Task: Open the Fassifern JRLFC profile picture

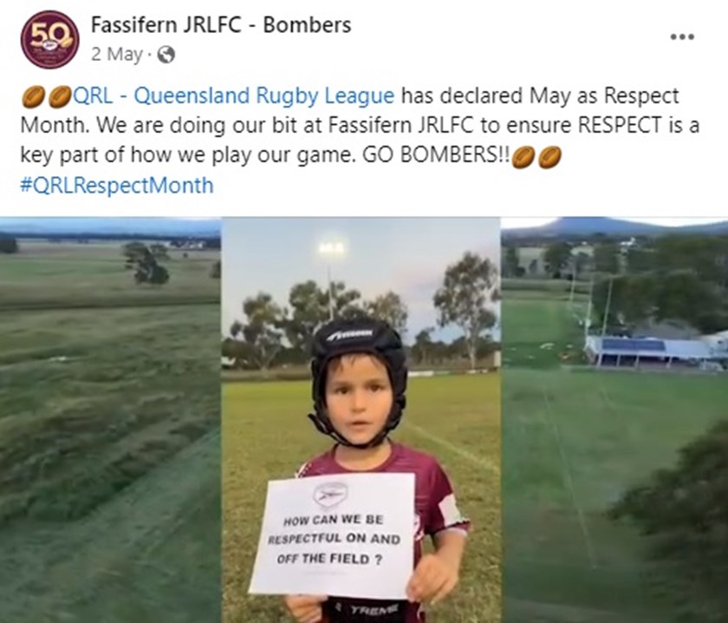Action: (x=49, y=39)
